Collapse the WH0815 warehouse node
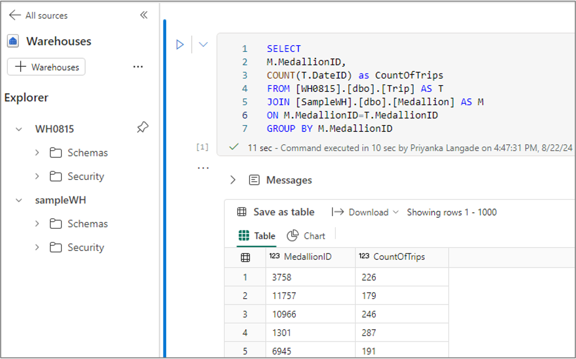 (x=19, y=129)
